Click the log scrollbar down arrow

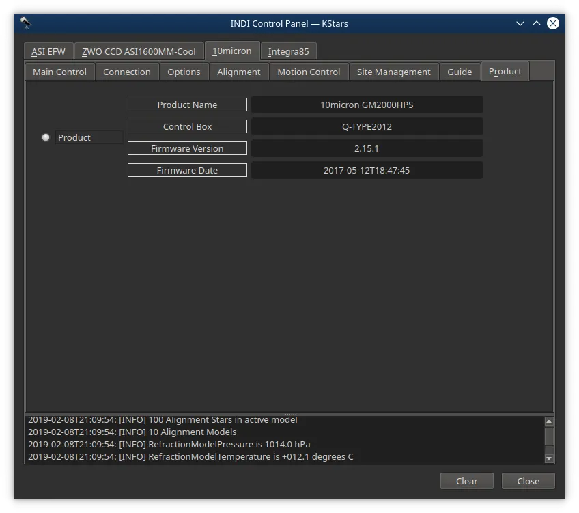[549, 458]
